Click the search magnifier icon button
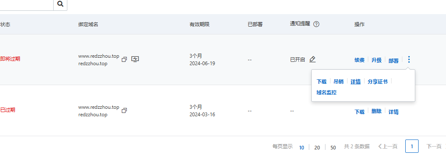The width and height of the screenshot is (446, 164). 60,4
